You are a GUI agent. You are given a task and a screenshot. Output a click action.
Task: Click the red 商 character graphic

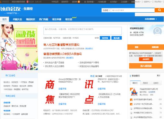pyautogui.click(x=50, y=84)
